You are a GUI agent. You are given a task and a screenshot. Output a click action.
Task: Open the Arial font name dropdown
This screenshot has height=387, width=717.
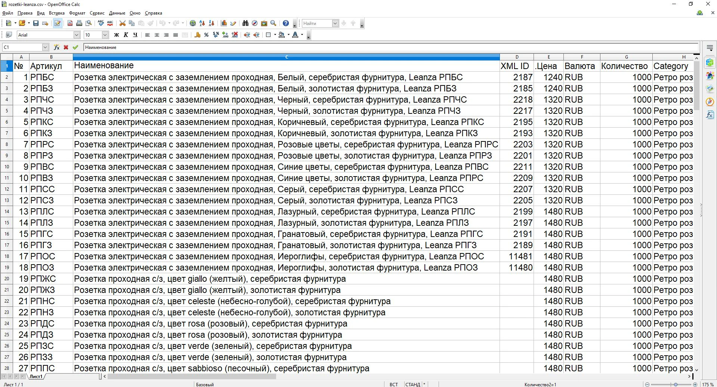point(77,35)
